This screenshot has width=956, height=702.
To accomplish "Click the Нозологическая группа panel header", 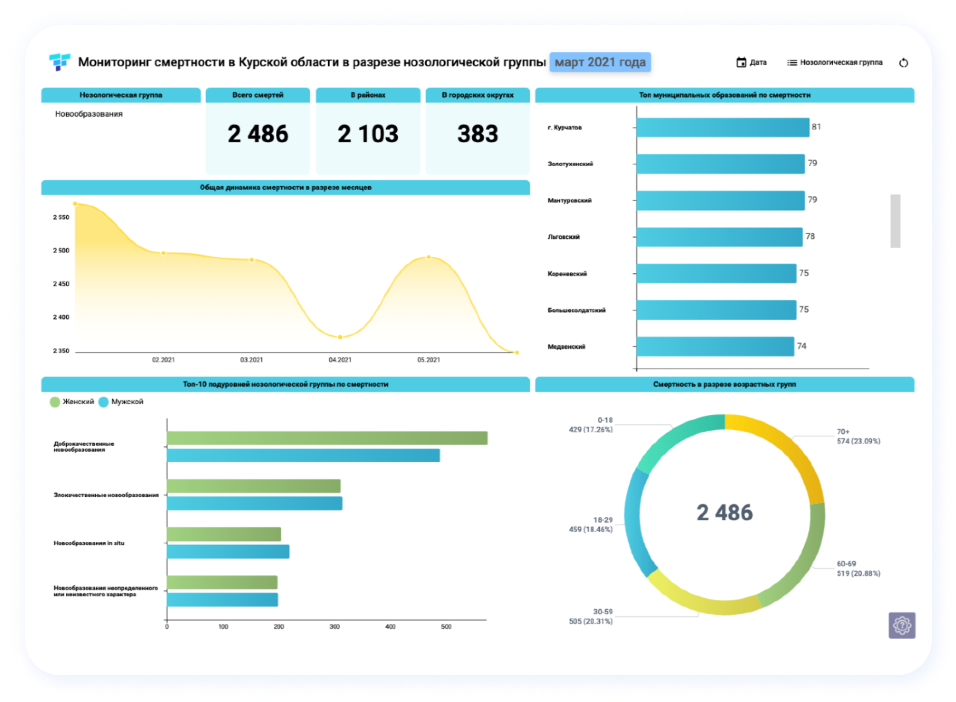I will coord(121,95).
